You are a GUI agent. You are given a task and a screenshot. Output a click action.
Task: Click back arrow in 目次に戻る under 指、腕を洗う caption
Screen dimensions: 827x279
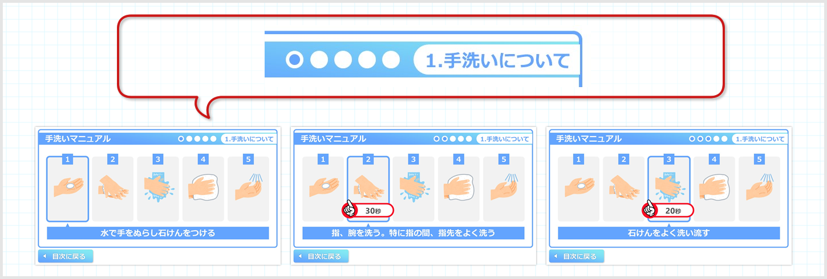tap(300, 256)
